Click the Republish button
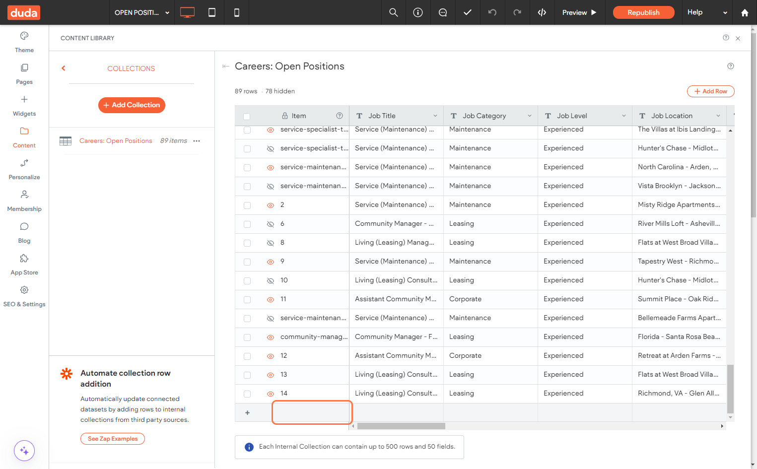This screenshot has width=757, height=469. (643, 12)
